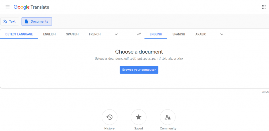This screenshot has height=131, width=269.
Task: Choose English as source language
Action: pos(49,34)
